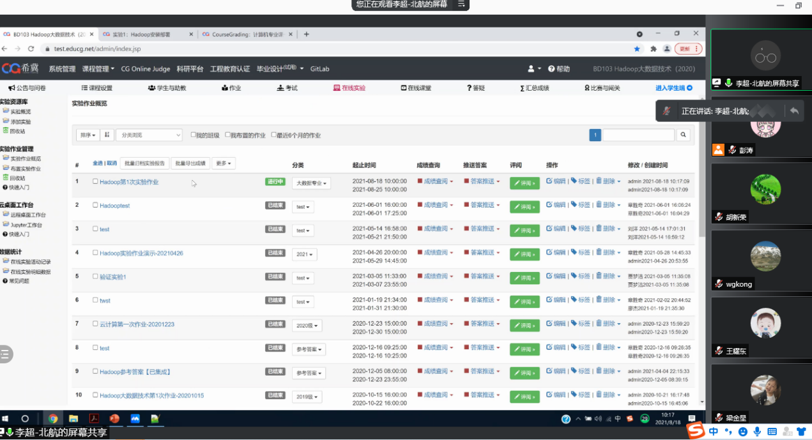Expand 成绩查询 dropdown in first row

(x=435, y=181)
